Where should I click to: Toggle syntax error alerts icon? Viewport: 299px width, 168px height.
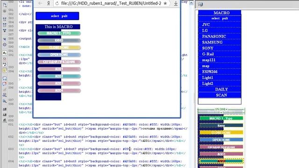5,70
